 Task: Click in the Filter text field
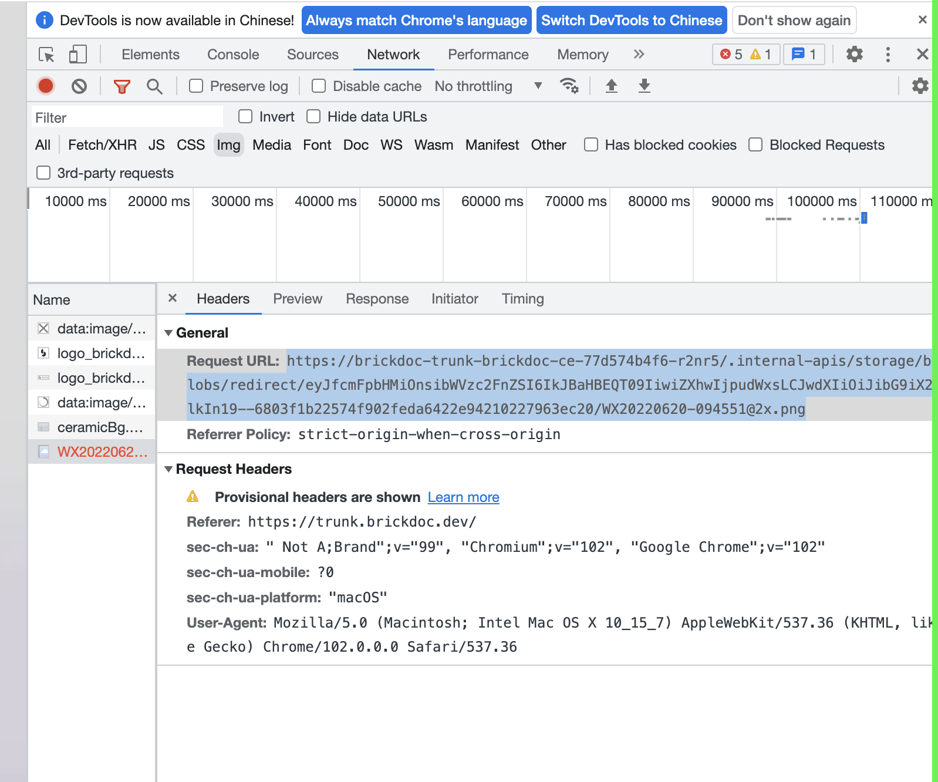pos(127,117)
